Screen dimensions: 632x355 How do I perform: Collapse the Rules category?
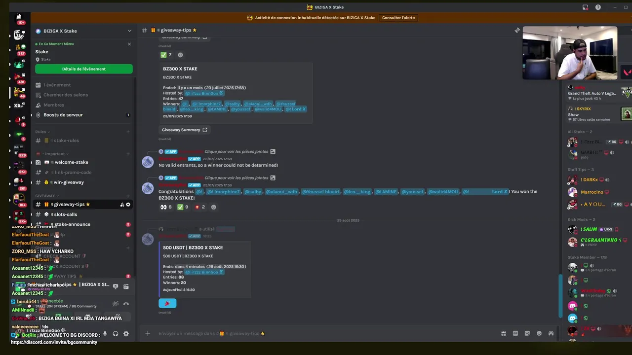pos(42,132)
